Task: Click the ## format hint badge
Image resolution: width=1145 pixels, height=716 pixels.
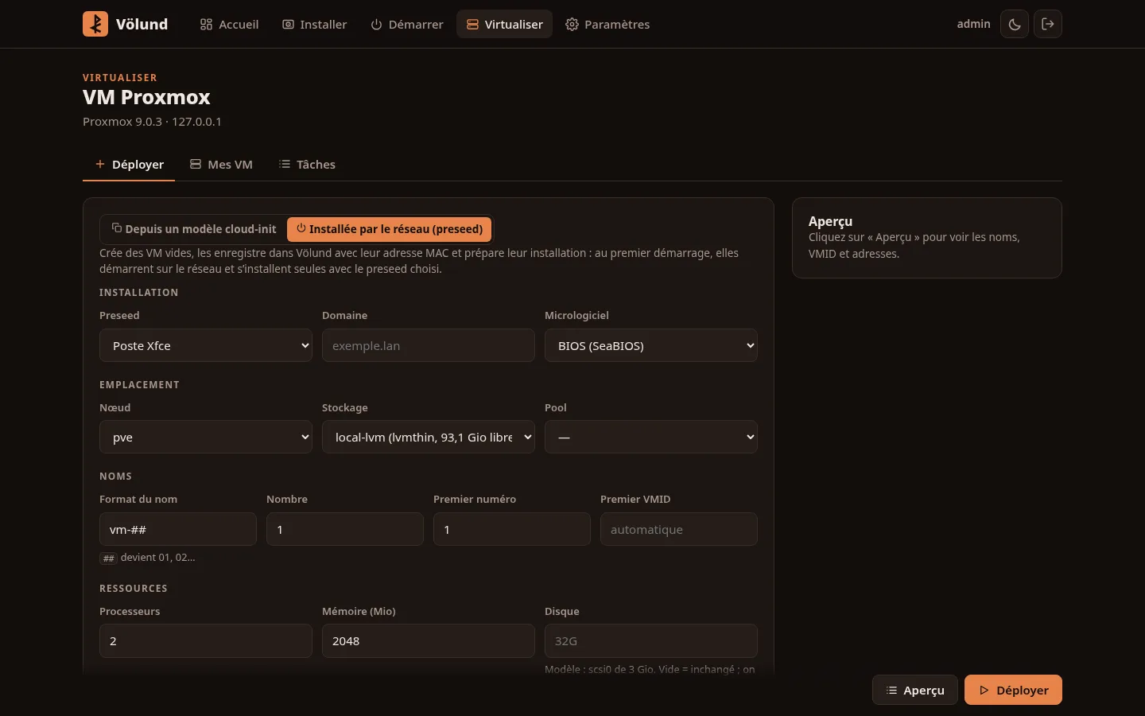Action: [x=109, y=558]
